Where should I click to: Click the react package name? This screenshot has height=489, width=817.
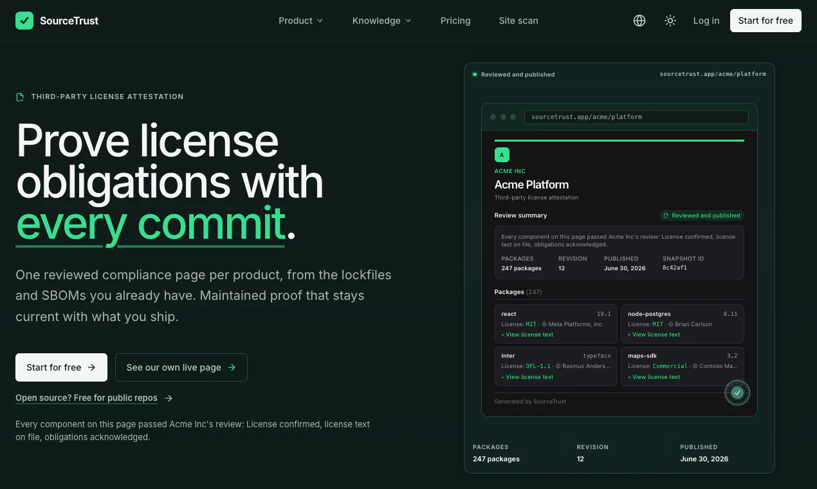click(x=509, y=314)
